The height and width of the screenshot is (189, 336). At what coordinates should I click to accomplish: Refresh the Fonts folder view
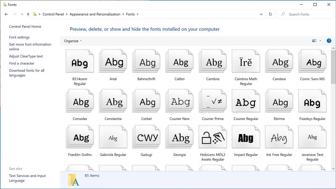tap(270, 14)
